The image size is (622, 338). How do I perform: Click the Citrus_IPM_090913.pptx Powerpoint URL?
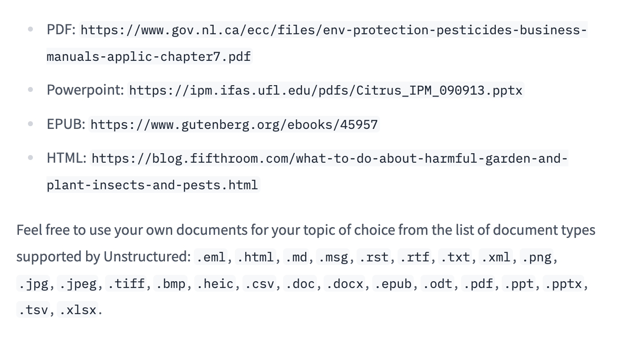click(x=326, y=91)
